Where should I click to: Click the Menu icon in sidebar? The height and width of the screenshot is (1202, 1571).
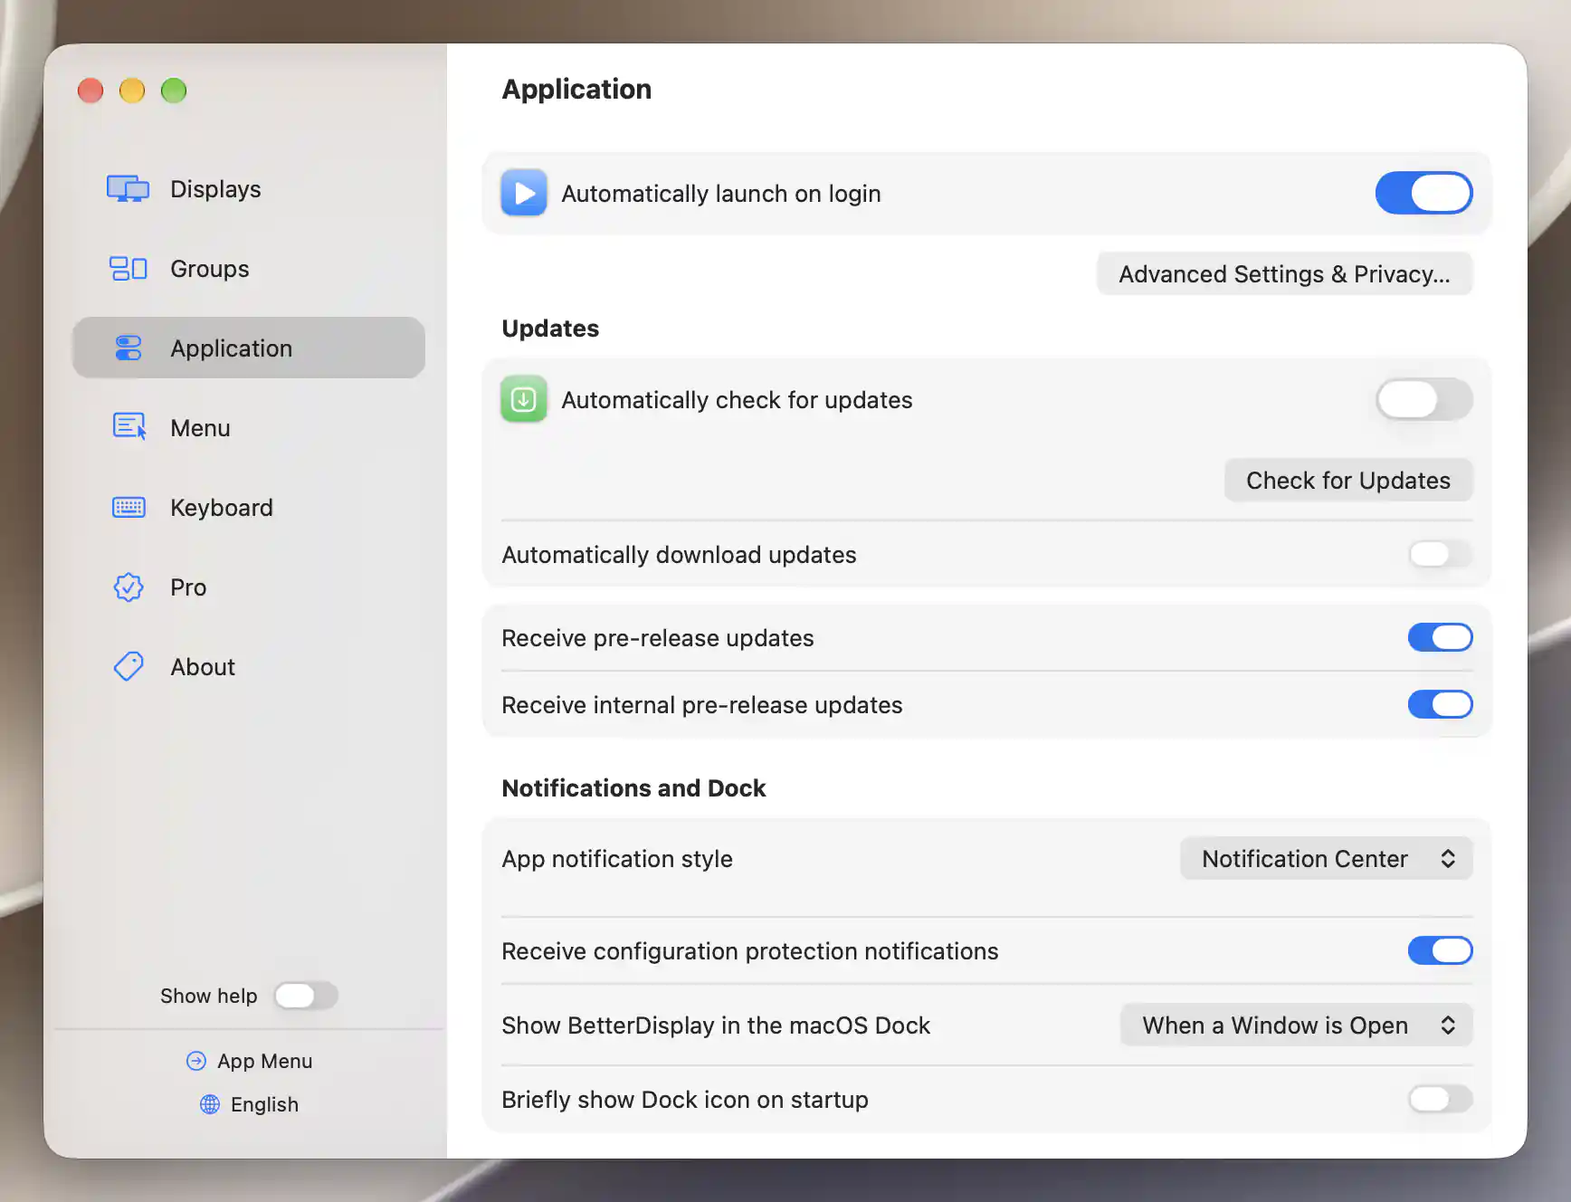129,426
